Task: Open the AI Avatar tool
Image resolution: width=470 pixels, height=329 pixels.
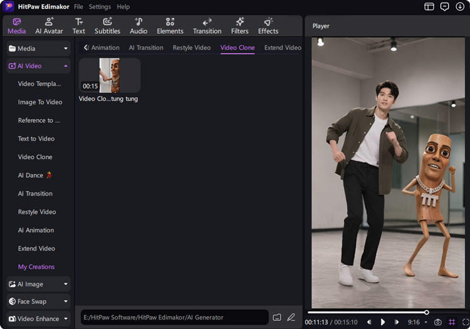Action: [x=49, y=26]
